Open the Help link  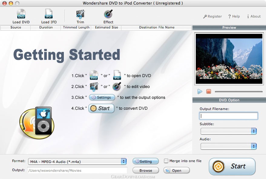click(x=234, y=16)
